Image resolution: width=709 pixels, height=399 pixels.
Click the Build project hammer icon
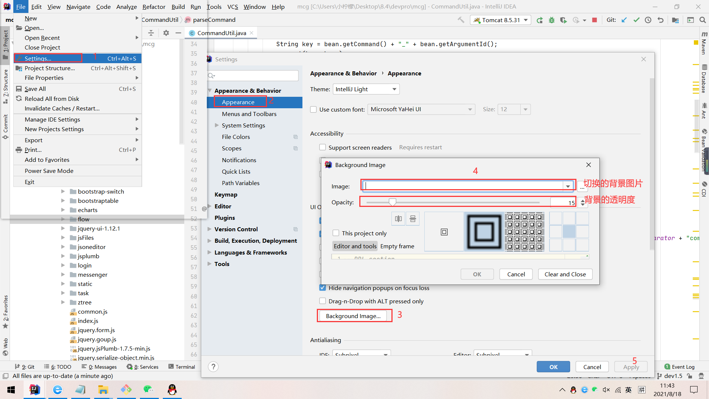click(x=461, y=20)
